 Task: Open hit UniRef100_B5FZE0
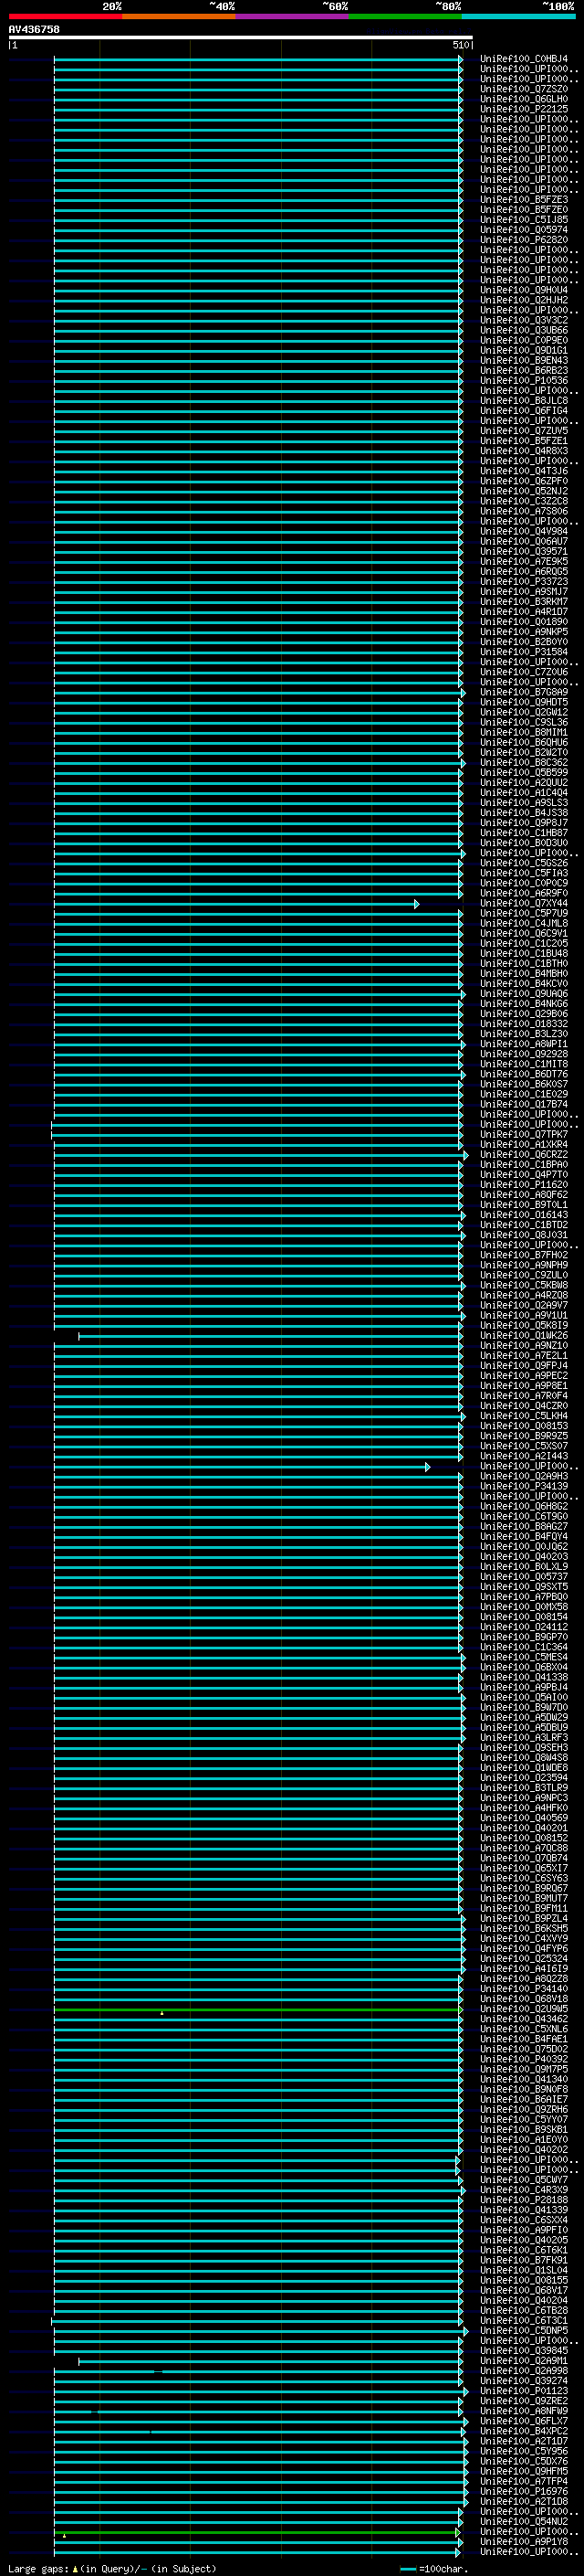(523, 210)
